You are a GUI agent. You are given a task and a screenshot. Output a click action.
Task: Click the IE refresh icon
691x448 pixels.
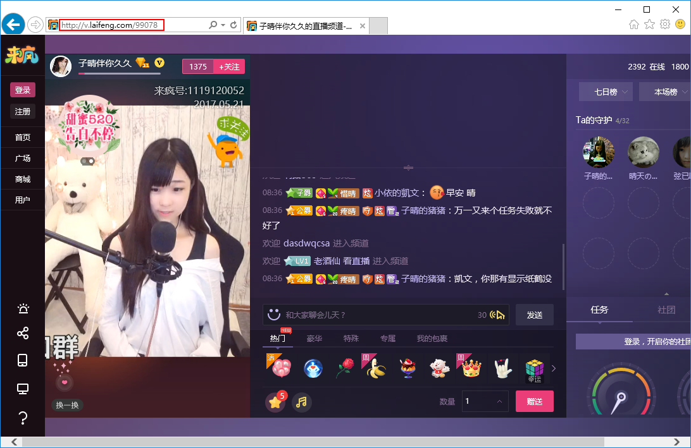(x=234, y=25)
